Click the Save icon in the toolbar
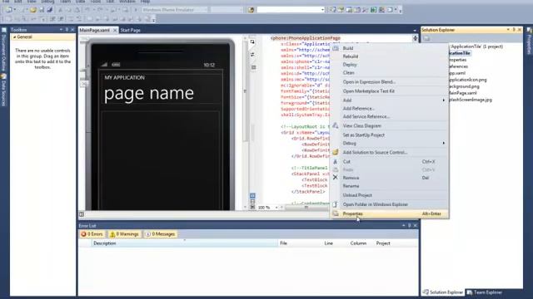The width and height of the screenshot is (533, 299). (x=42, y=10)
